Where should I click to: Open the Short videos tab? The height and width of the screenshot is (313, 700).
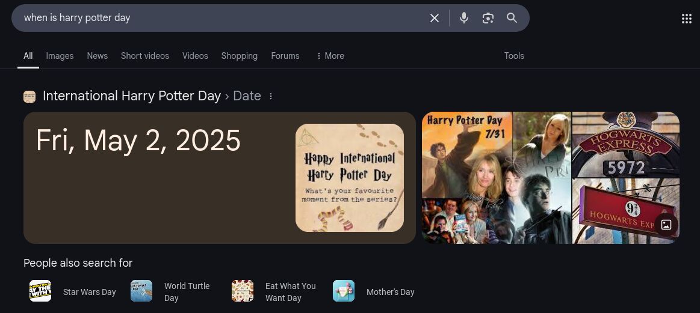coord(145,56)
